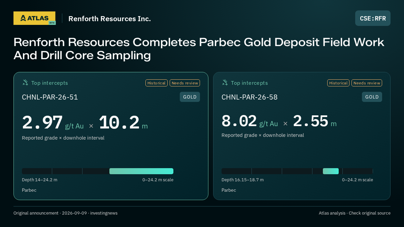Select the hole ID CHNL-PAR-26-58

pyautogui.click(x=249, y=97)
